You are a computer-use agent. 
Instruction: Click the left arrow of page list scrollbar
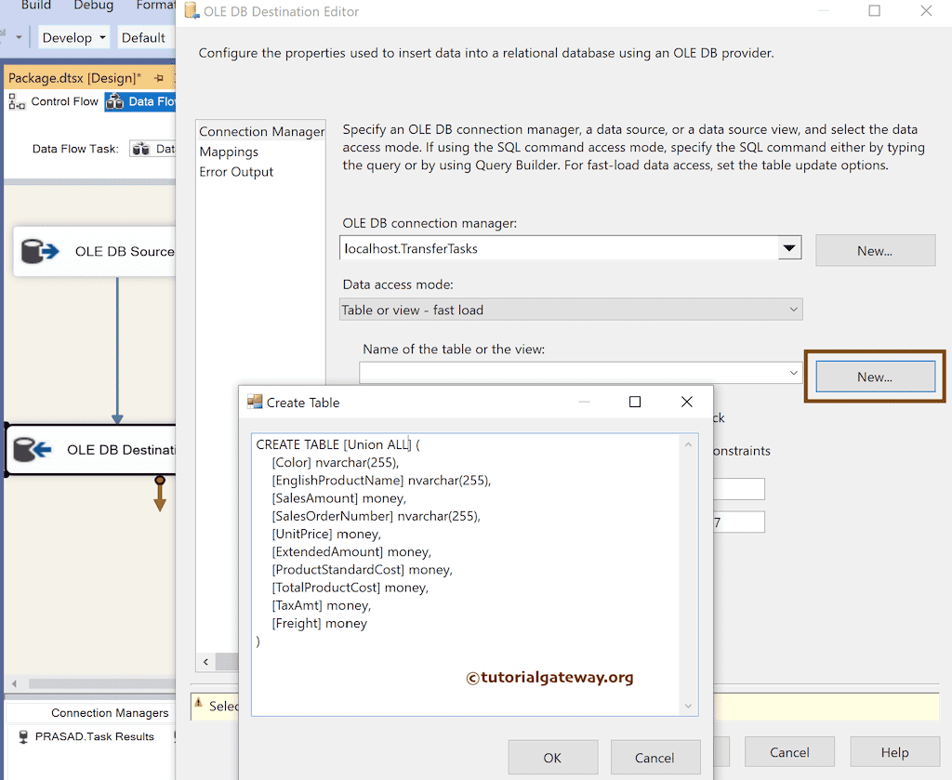point(205,662)
